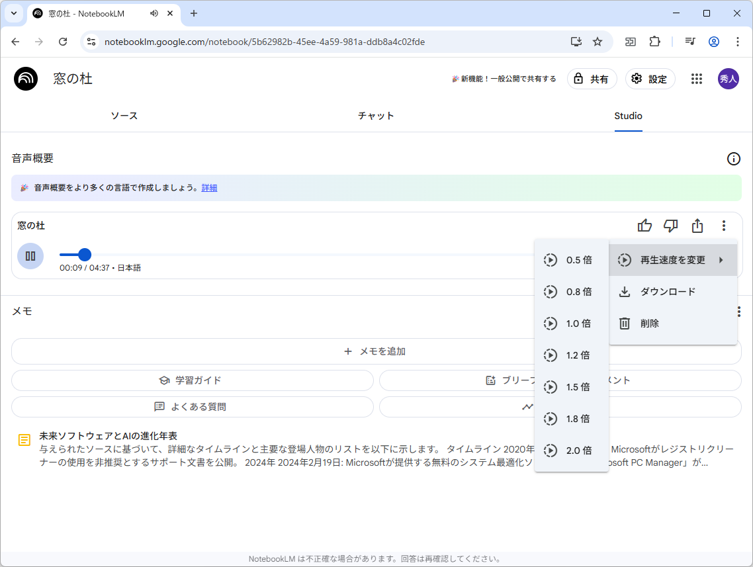Adjust the audio playback progress slider
This screenshot has width=753, height=567.
(84, 254)
